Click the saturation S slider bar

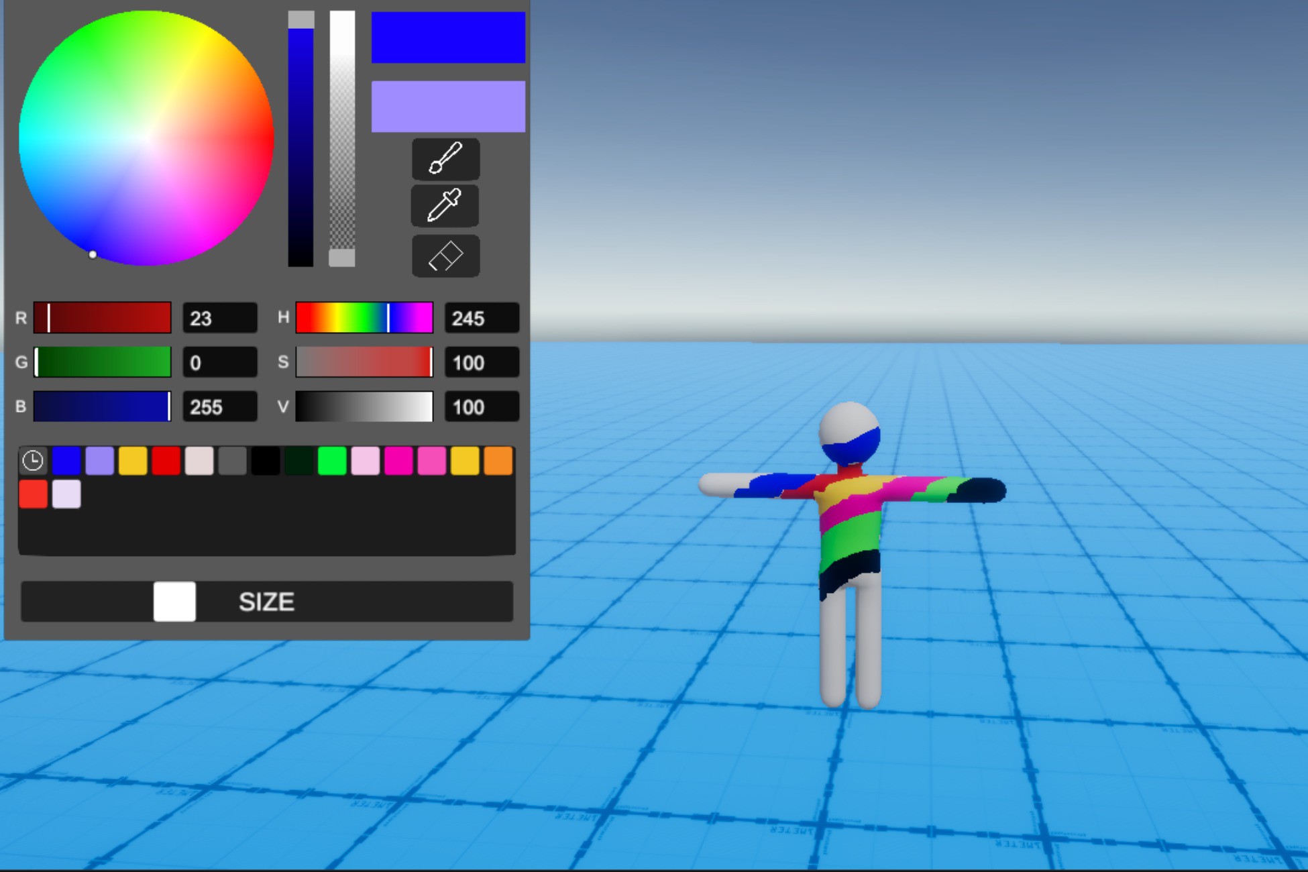364,362
